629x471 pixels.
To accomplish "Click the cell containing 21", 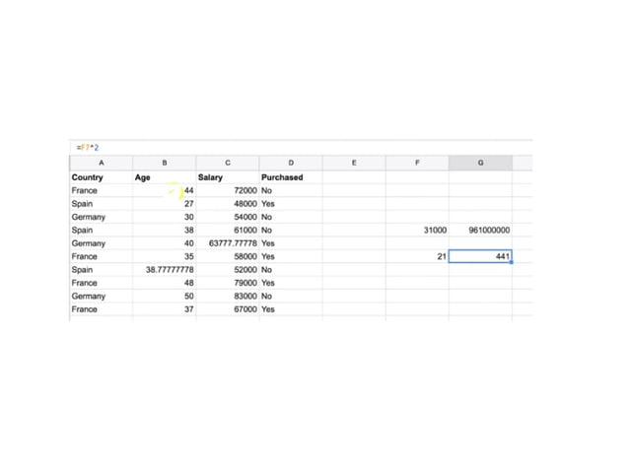I will pyautogui.click(x=416, y=256).
